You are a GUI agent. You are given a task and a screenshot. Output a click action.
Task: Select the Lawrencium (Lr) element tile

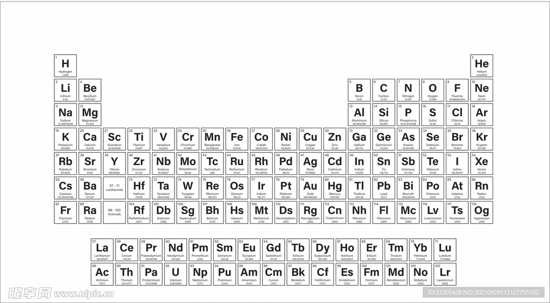(445, 274)
